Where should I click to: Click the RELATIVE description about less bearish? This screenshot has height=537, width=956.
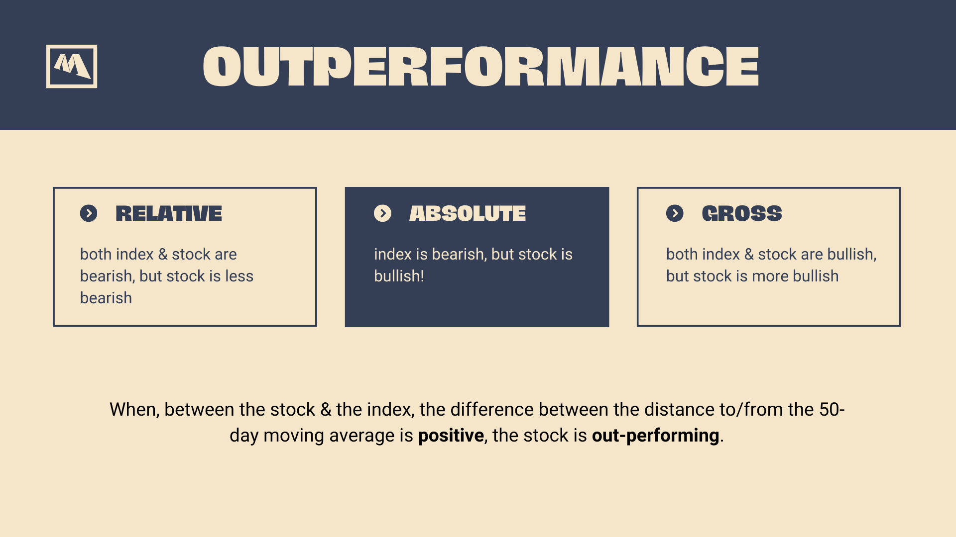click(167, 276)
